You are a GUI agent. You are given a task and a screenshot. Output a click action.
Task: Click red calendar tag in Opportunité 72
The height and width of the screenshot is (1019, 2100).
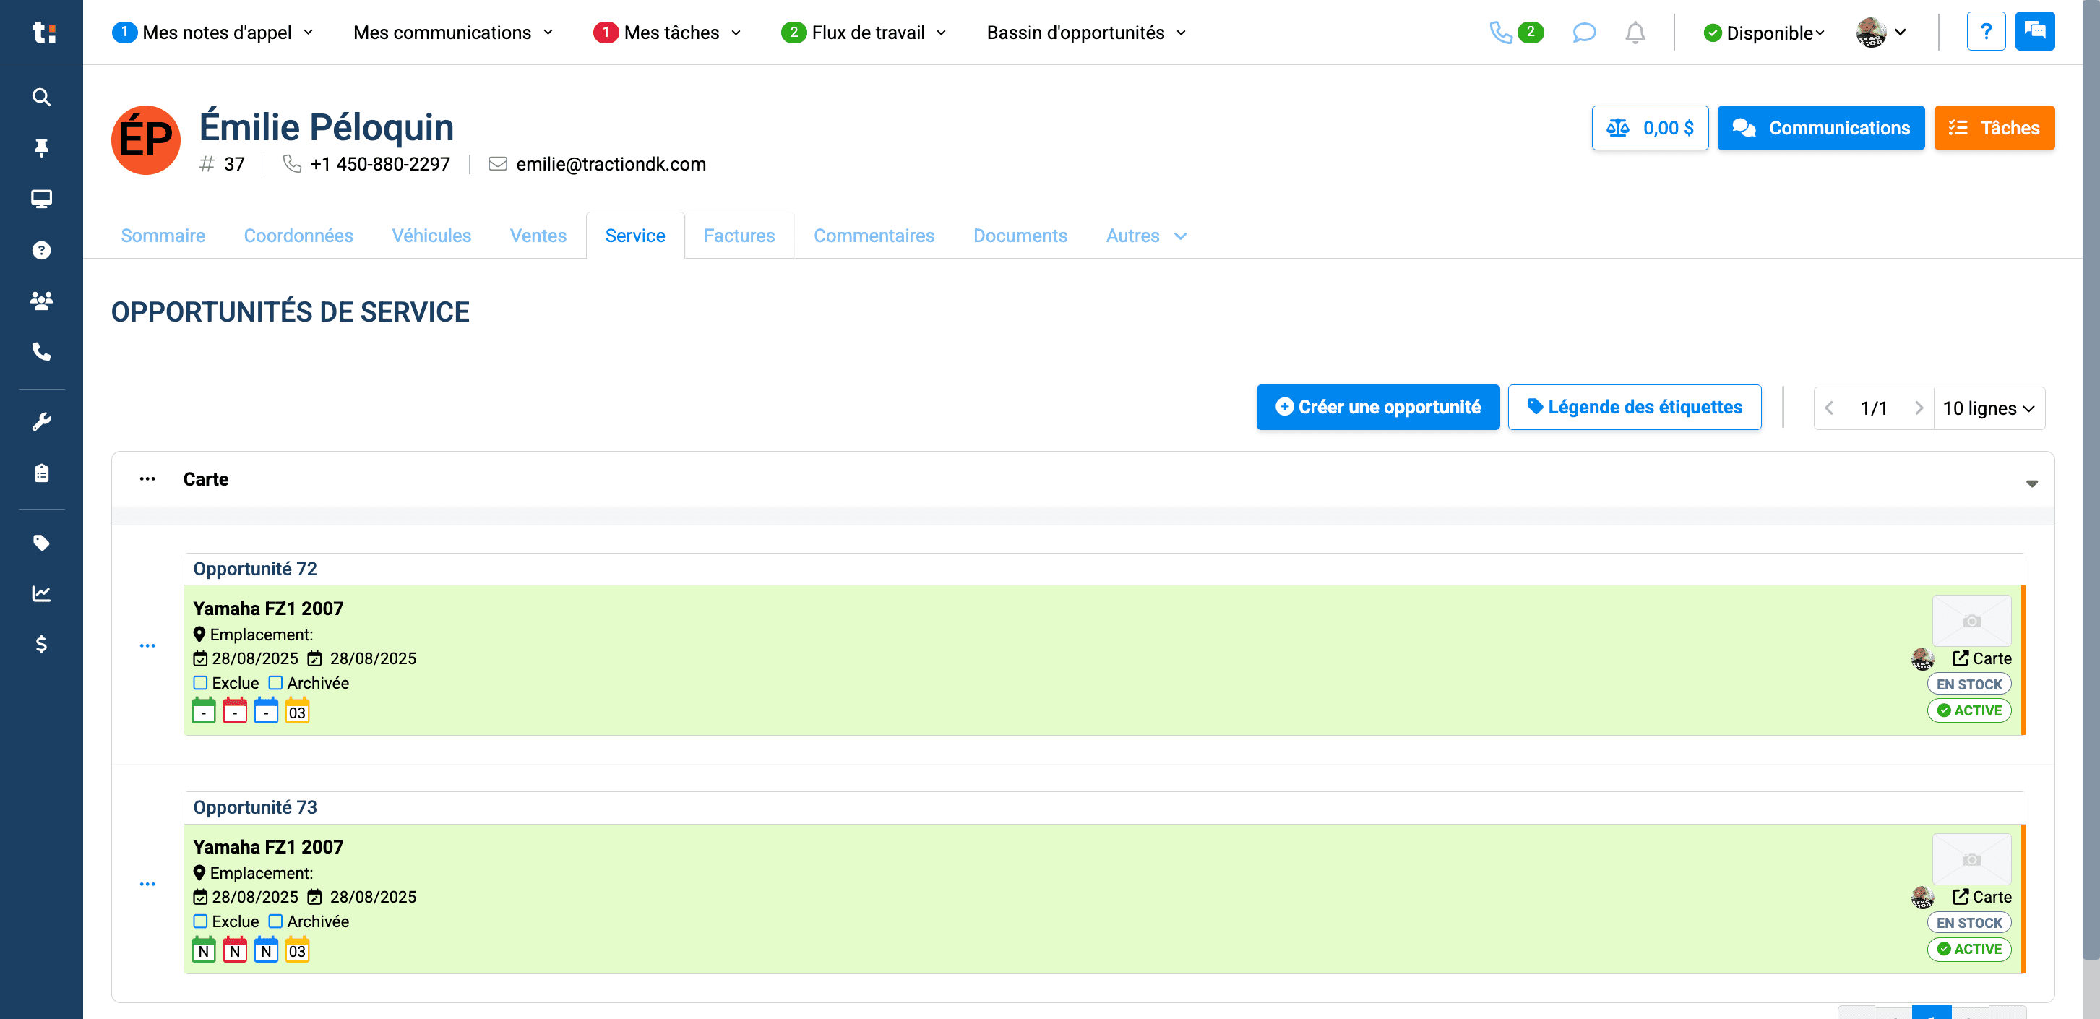click(x=235, y=711)
